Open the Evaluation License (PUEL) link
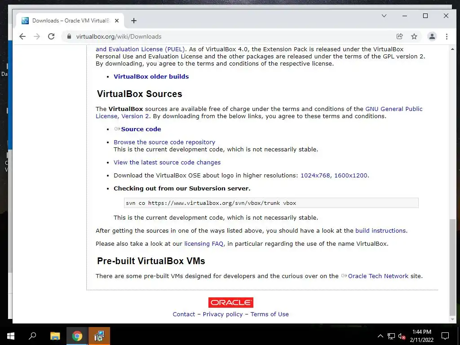The width and height of the screenshot is (460, 345). pos(140,49)
